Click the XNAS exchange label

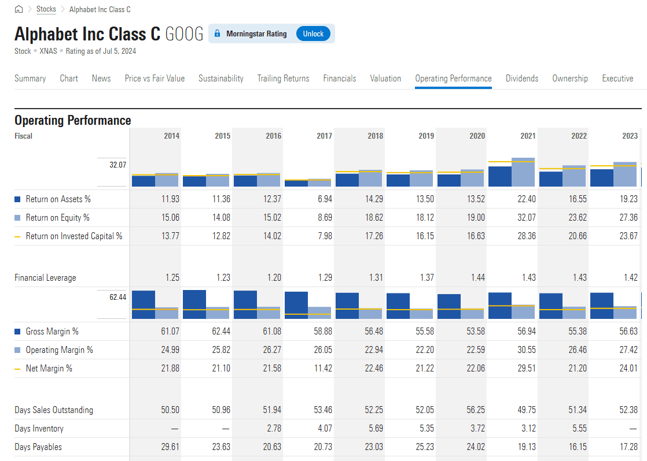(48, 51)
